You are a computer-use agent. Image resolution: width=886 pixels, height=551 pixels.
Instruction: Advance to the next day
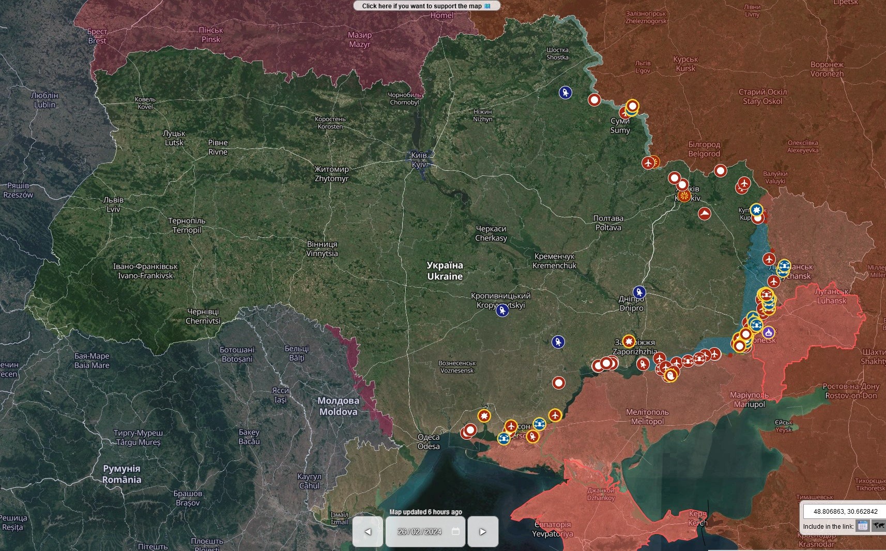tap(483, 531)
